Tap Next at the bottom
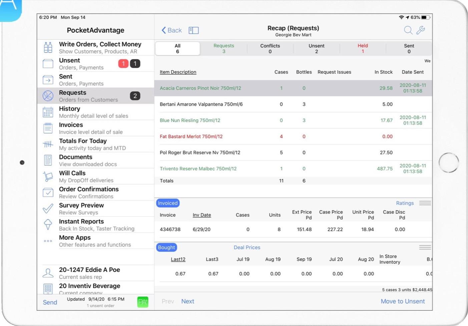 (x=188, y=301)
